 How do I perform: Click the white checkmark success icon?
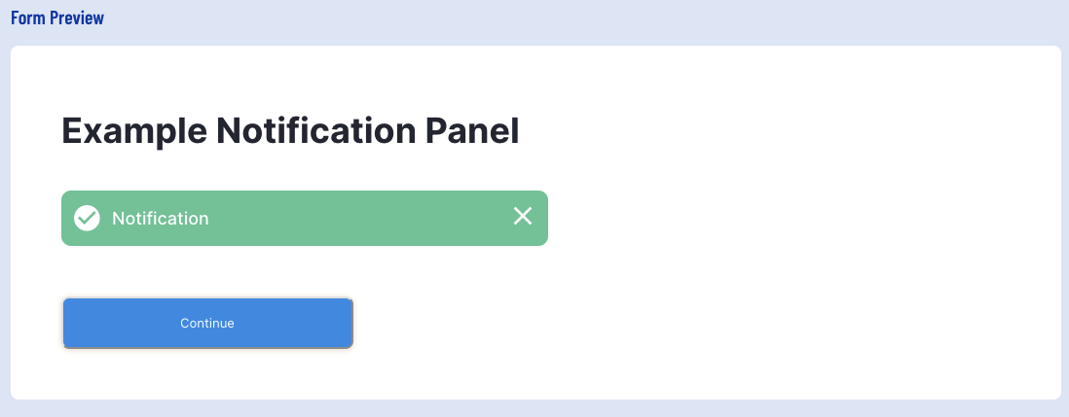pos(88,218)
